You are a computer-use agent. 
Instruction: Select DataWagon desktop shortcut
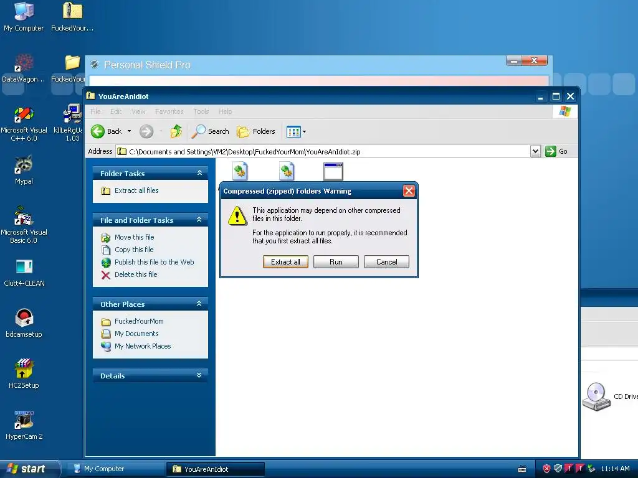(24, 68)
